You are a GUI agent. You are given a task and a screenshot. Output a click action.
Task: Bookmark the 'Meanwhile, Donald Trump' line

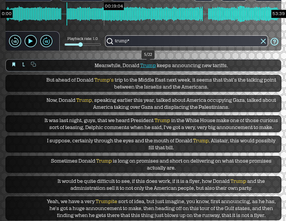[14, 64]
